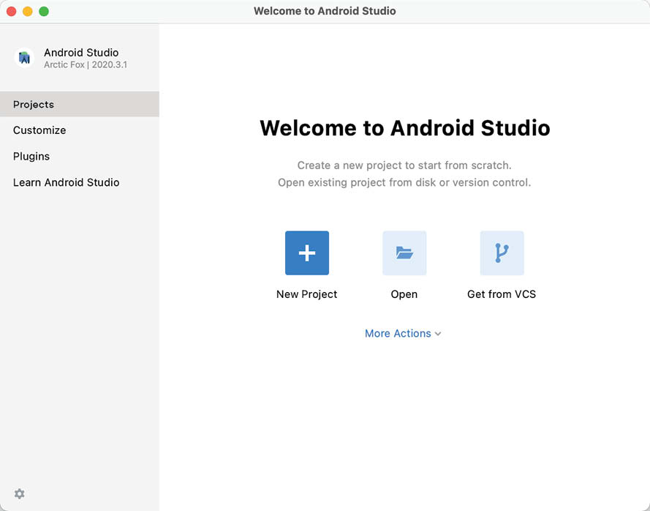Image resolution: width=650 pixels, height=511 pixels.
Task: Open settings via the gear icon
Action: tap(19, 493)
